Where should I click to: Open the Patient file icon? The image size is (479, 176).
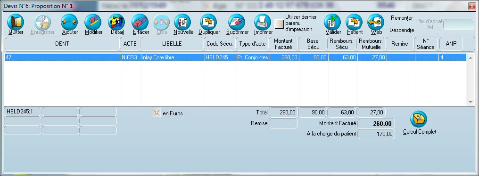354,22
